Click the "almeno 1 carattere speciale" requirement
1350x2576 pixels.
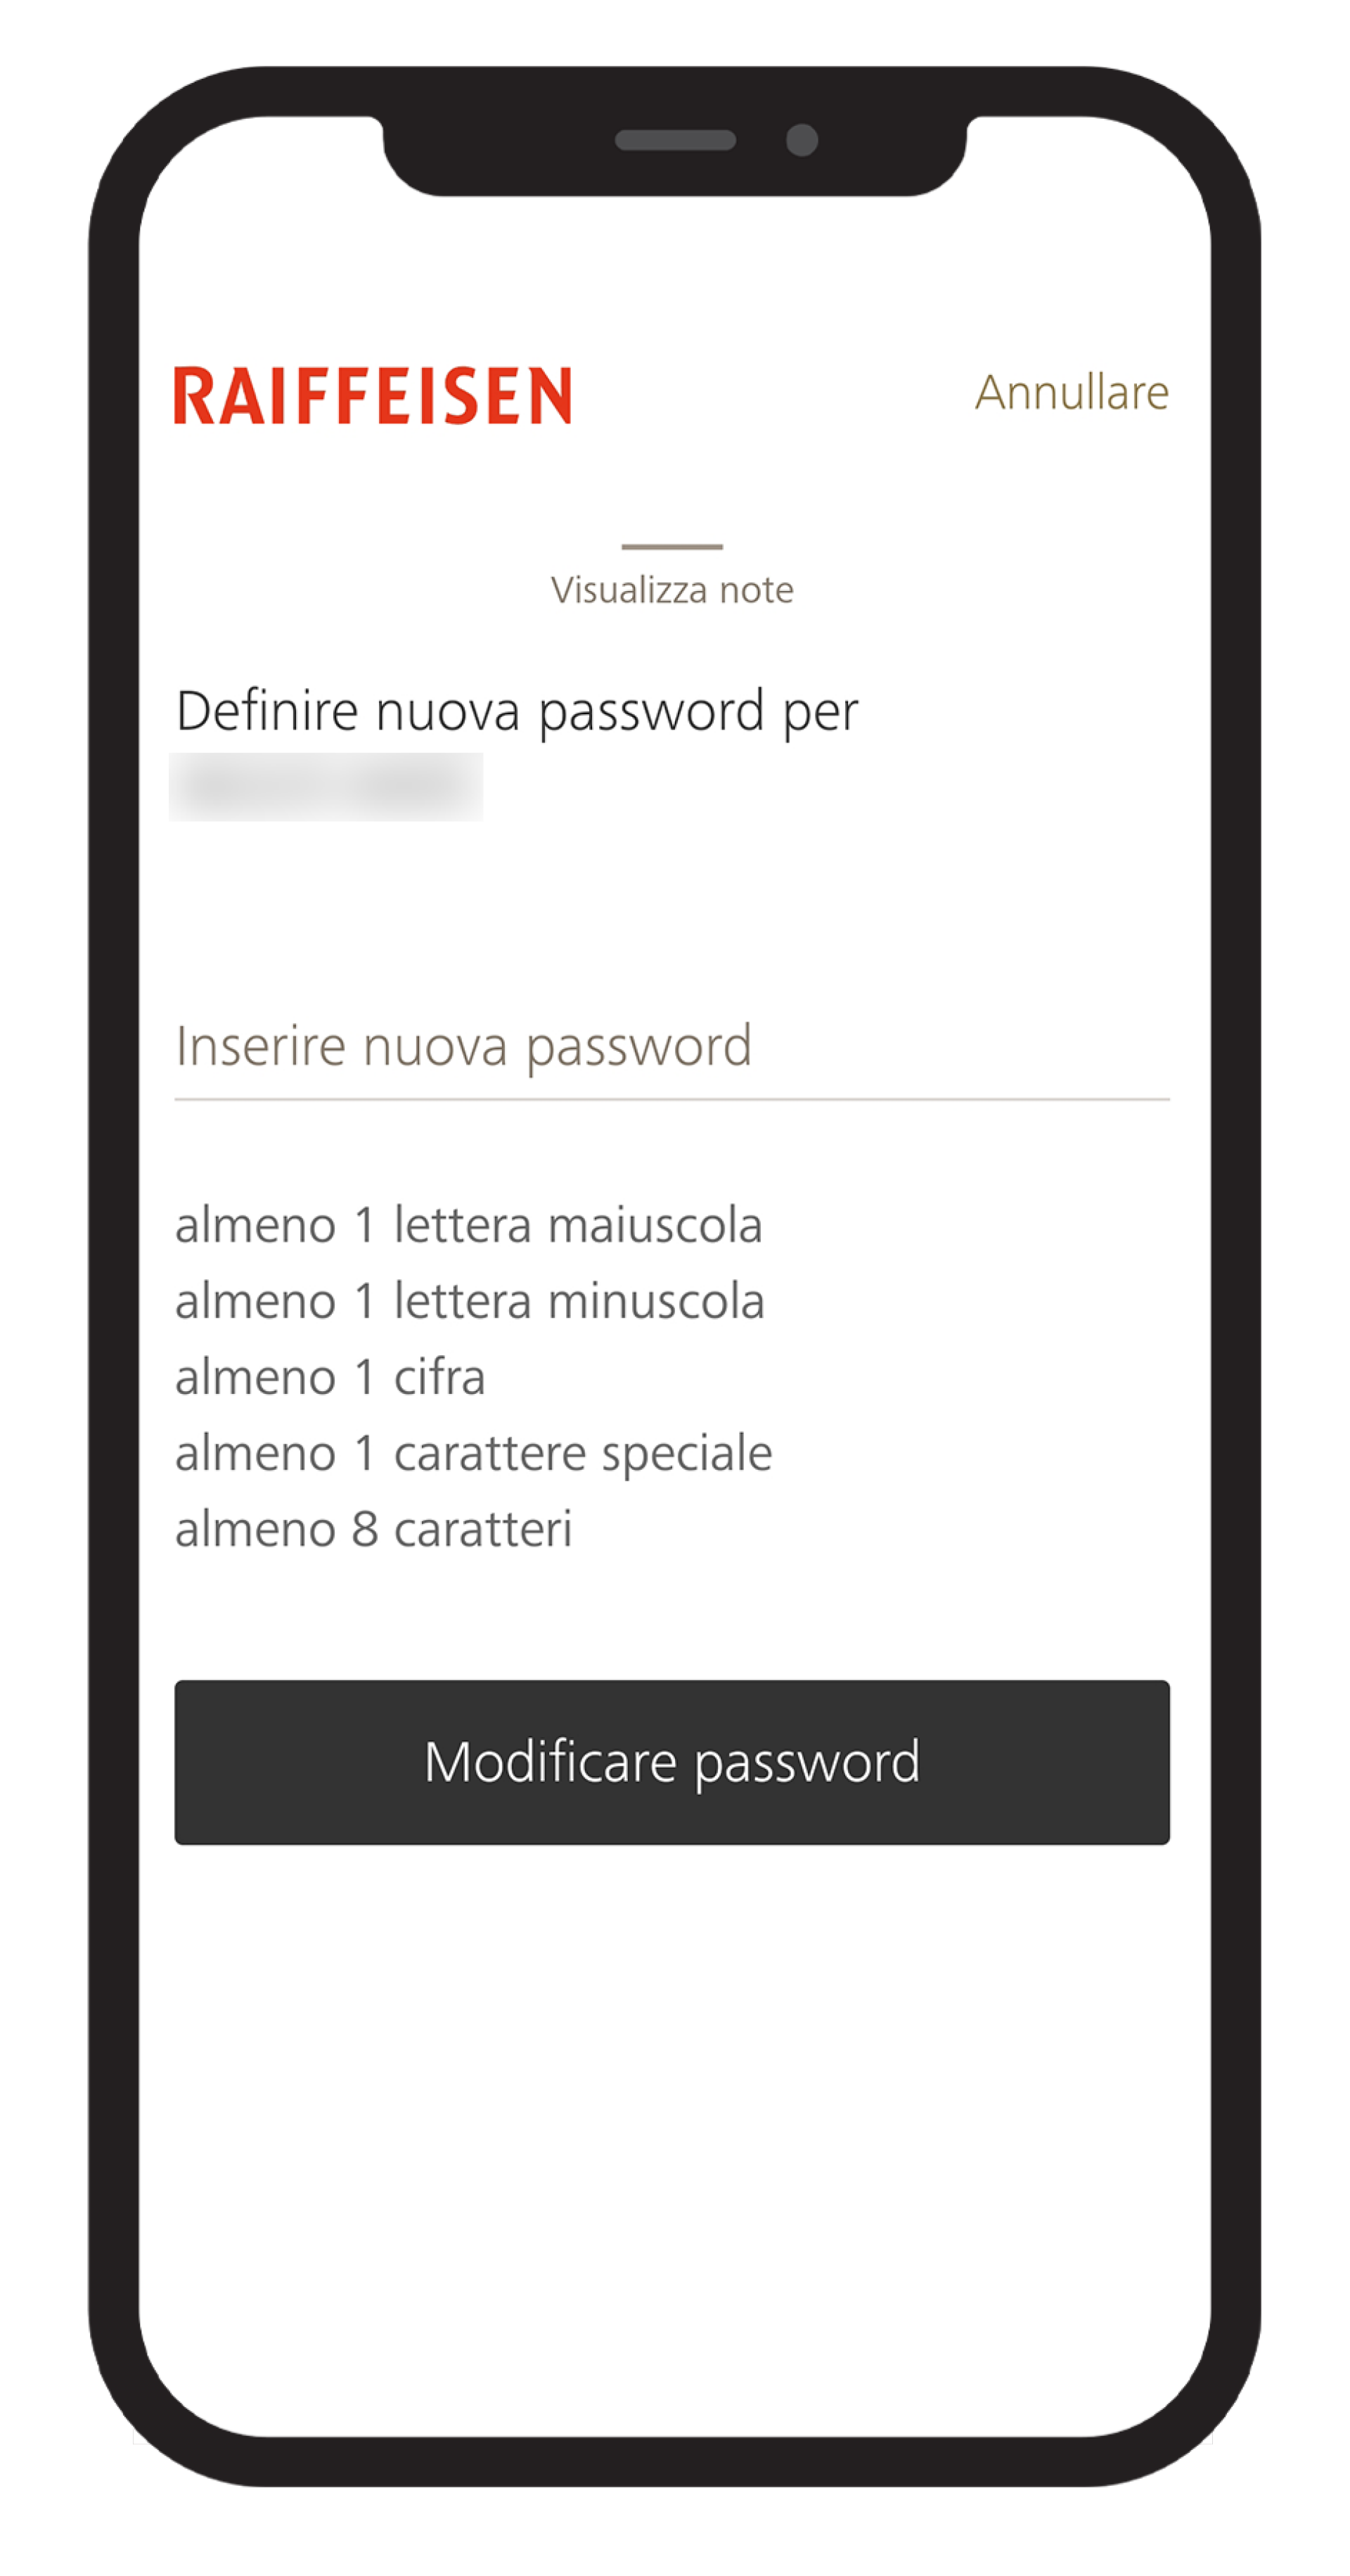tap(474, 1453)
